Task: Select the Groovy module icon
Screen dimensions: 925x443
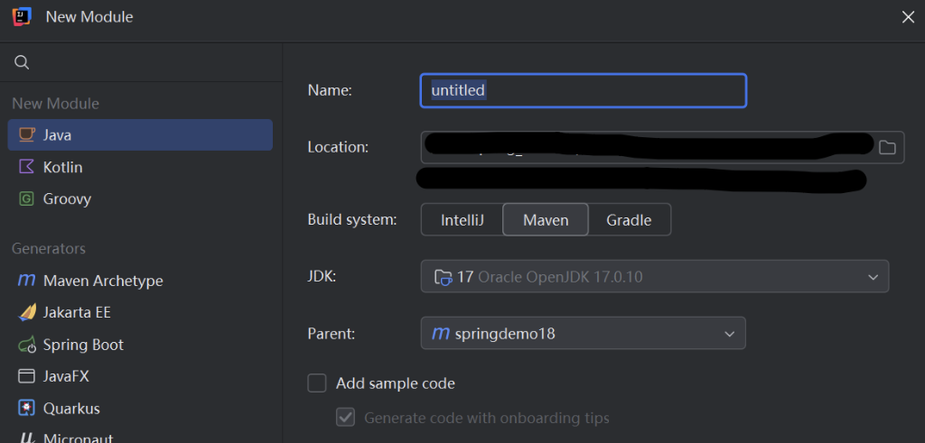Action: 26,199
